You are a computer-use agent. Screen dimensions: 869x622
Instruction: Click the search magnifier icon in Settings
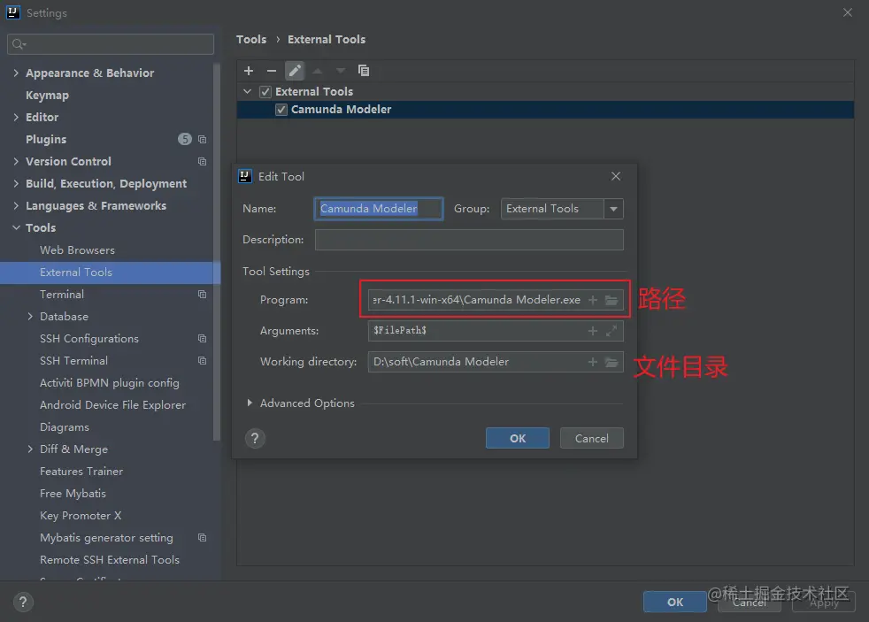coord(19,44)
